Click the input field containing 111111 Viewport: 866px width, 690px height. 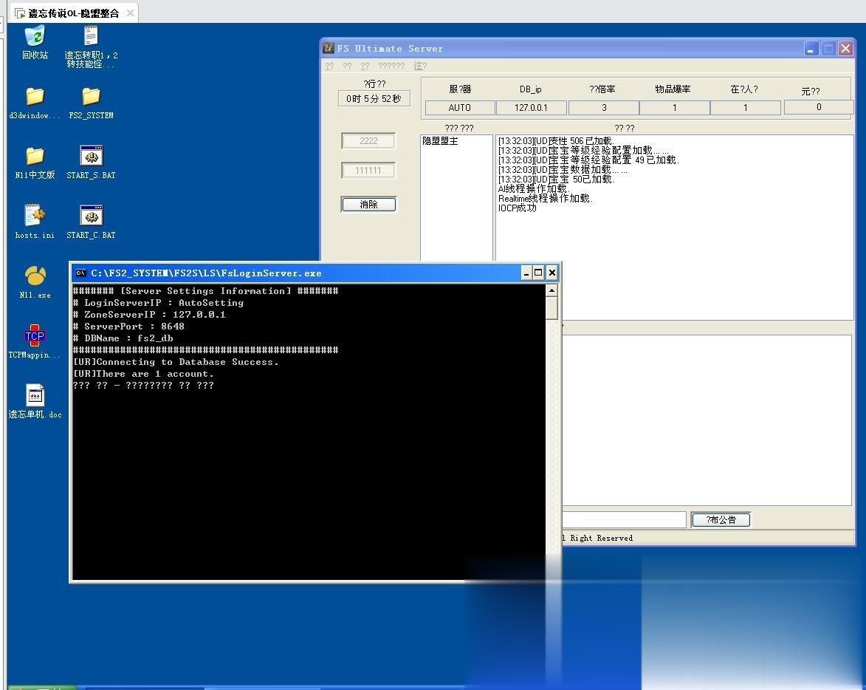tap(368, 170)
